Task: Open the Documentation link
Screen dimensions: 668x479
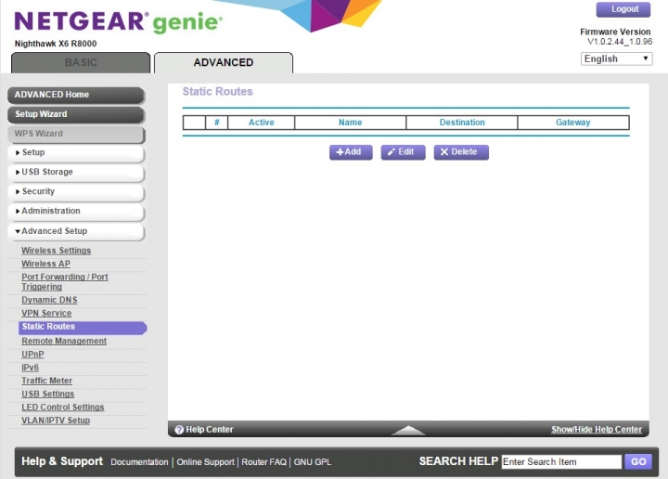Action: click(x=139, y=462)
